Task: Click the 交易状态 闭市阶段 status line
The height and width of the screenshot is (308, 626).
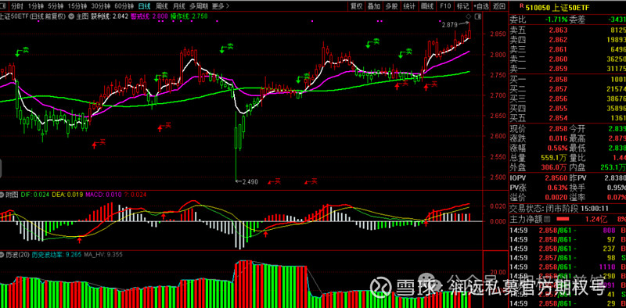Action: tap(559, 208)
